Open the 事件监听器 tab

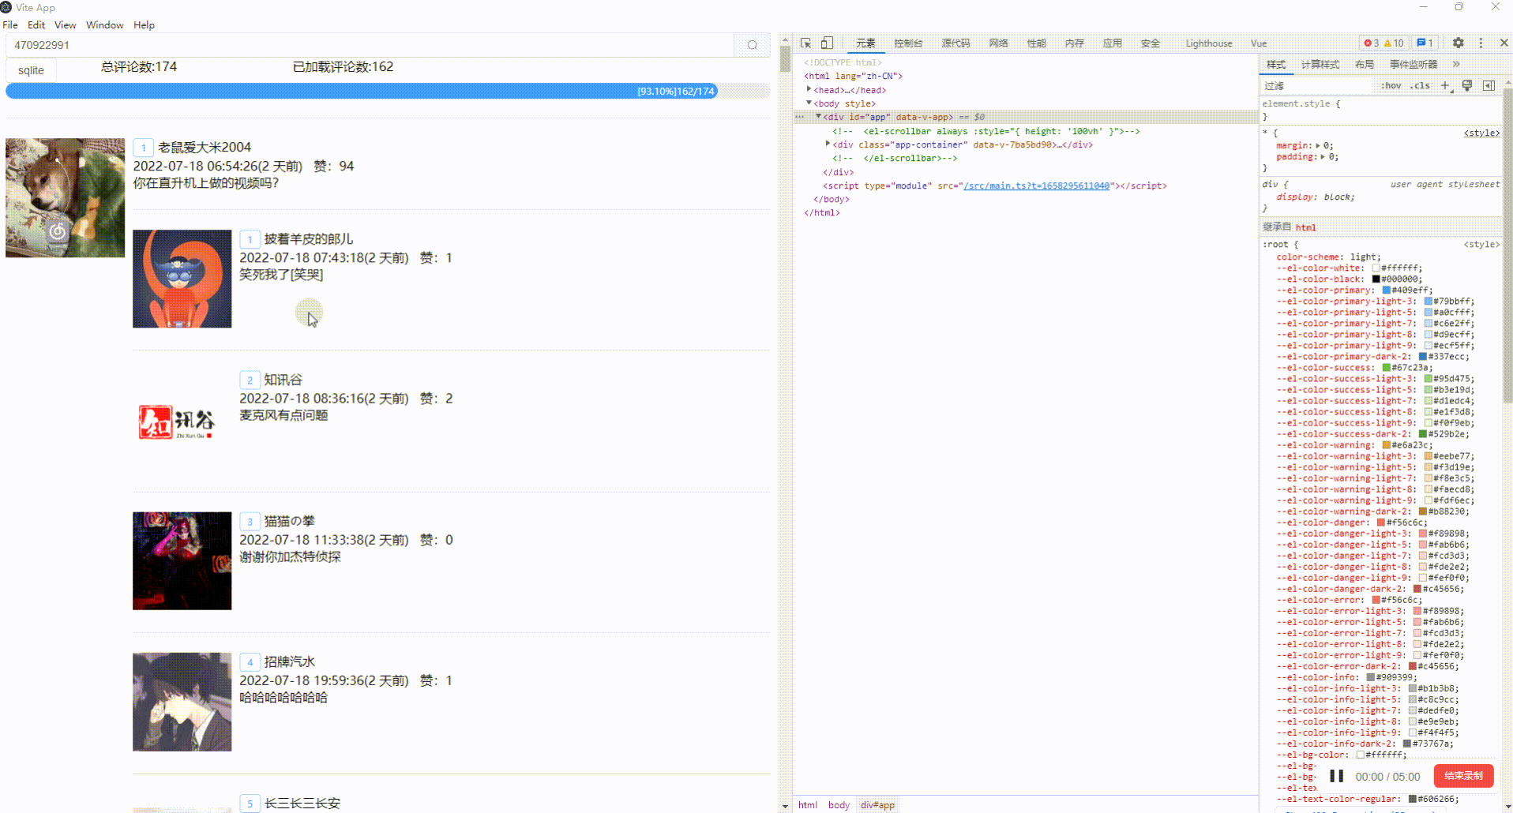1414,64
